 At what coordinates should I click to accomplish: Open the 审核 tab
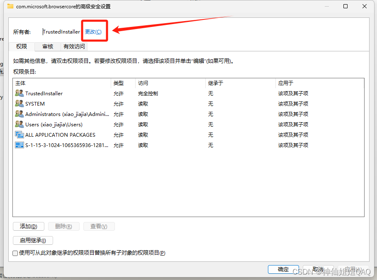click(48, 46)
